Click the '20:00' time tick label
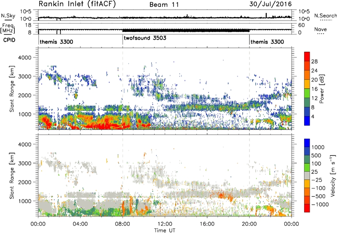Viewport: 337px width, 233px height. 249,224
